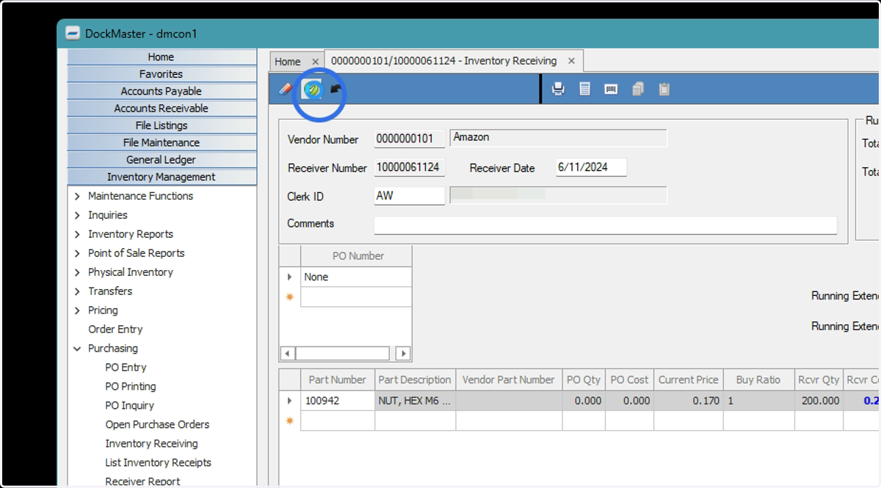Screen dimensions: 881x488
Task: Open PO Inquiry under Purchasing
Action: point(129,406)
